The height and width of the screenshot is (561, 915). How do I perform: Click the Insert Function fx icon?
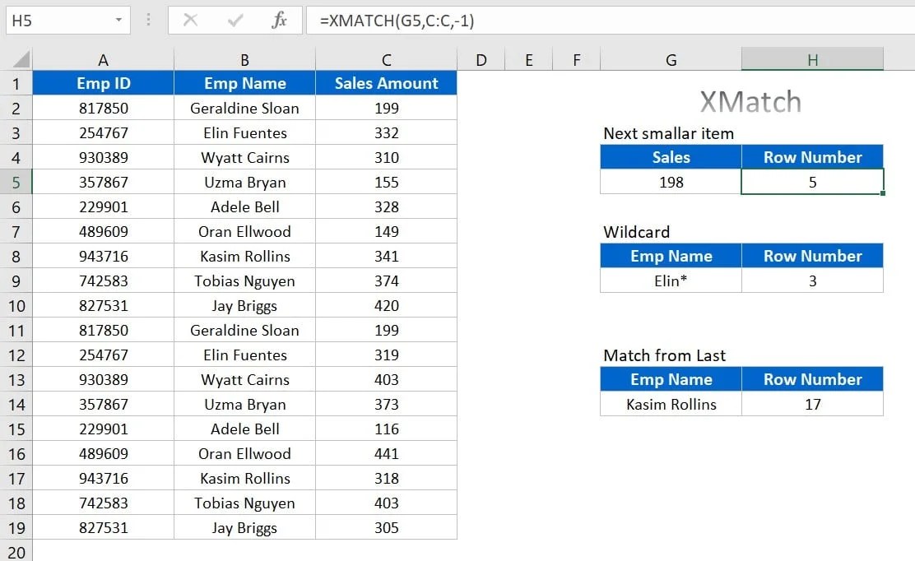pyautogui.click(x=280, y=21)
